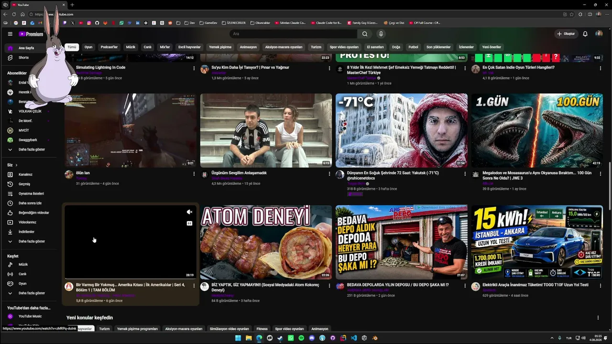
Task: Open the BEDAVA DEPO ALDIK thumbnail
Action: click(x=402, y=242)
